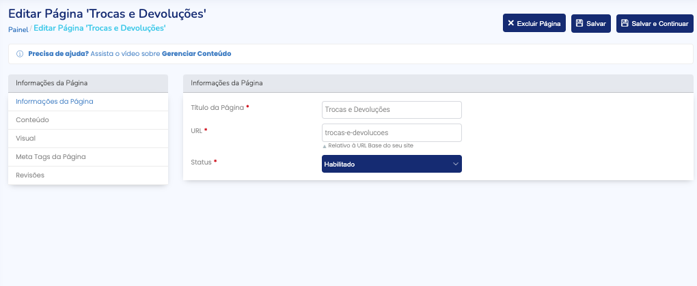The width and height of the screenshot is (697, 286).
Task: Show the Revisões section
Action: pos(30,175)
